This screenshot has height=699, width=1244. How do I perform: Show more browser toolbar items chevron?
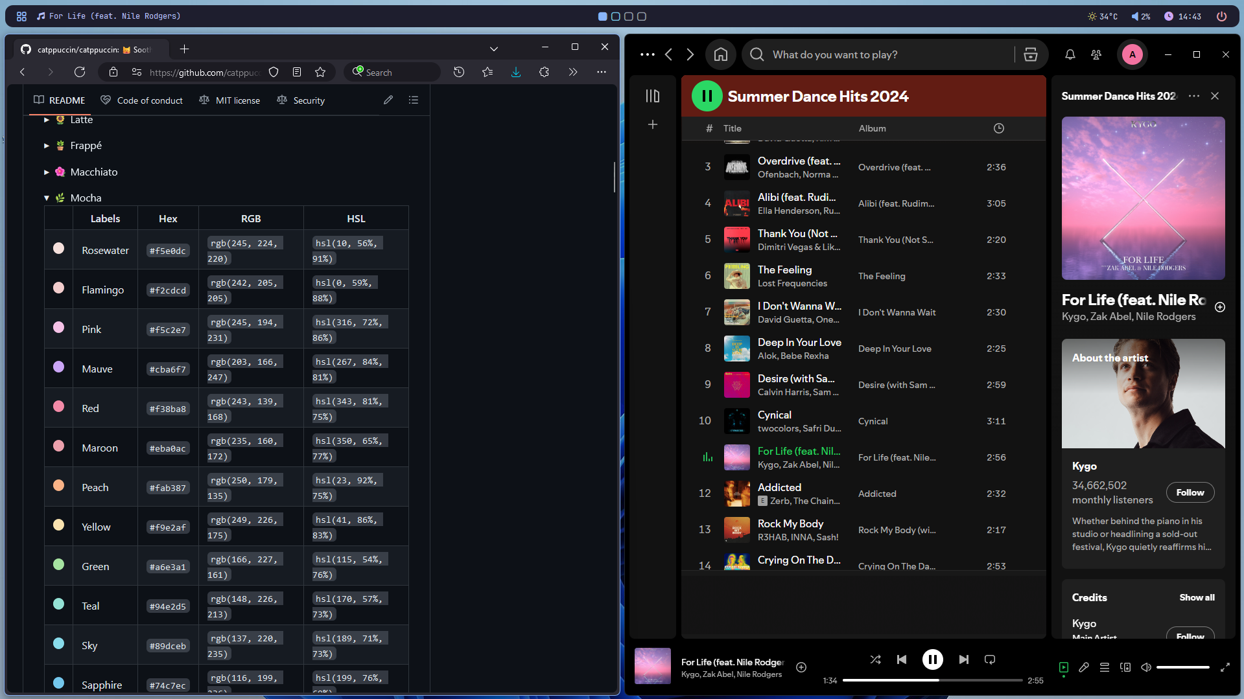[x=572, y=72]
